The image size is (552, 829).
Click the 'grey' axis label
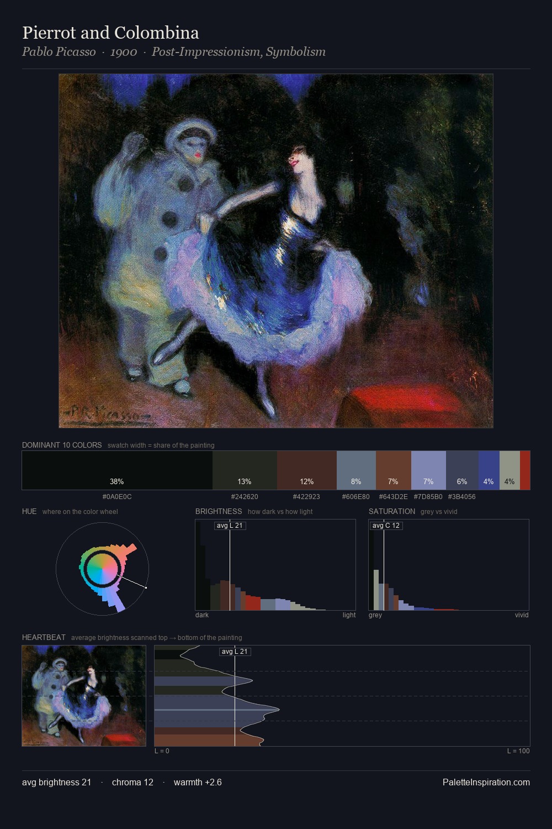(x=375, y=615)
